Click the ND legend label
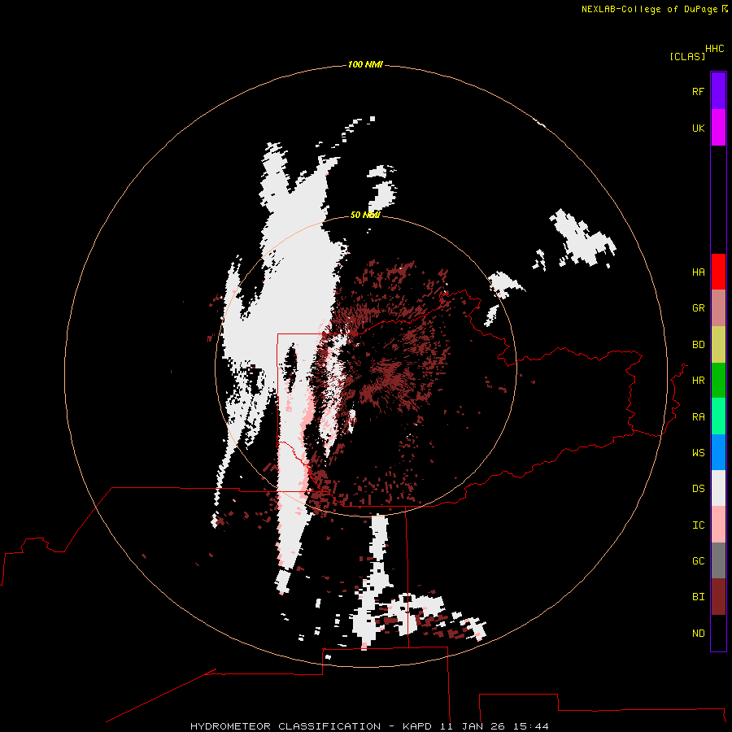Viewport: 732px width, 732px height. 698,634
